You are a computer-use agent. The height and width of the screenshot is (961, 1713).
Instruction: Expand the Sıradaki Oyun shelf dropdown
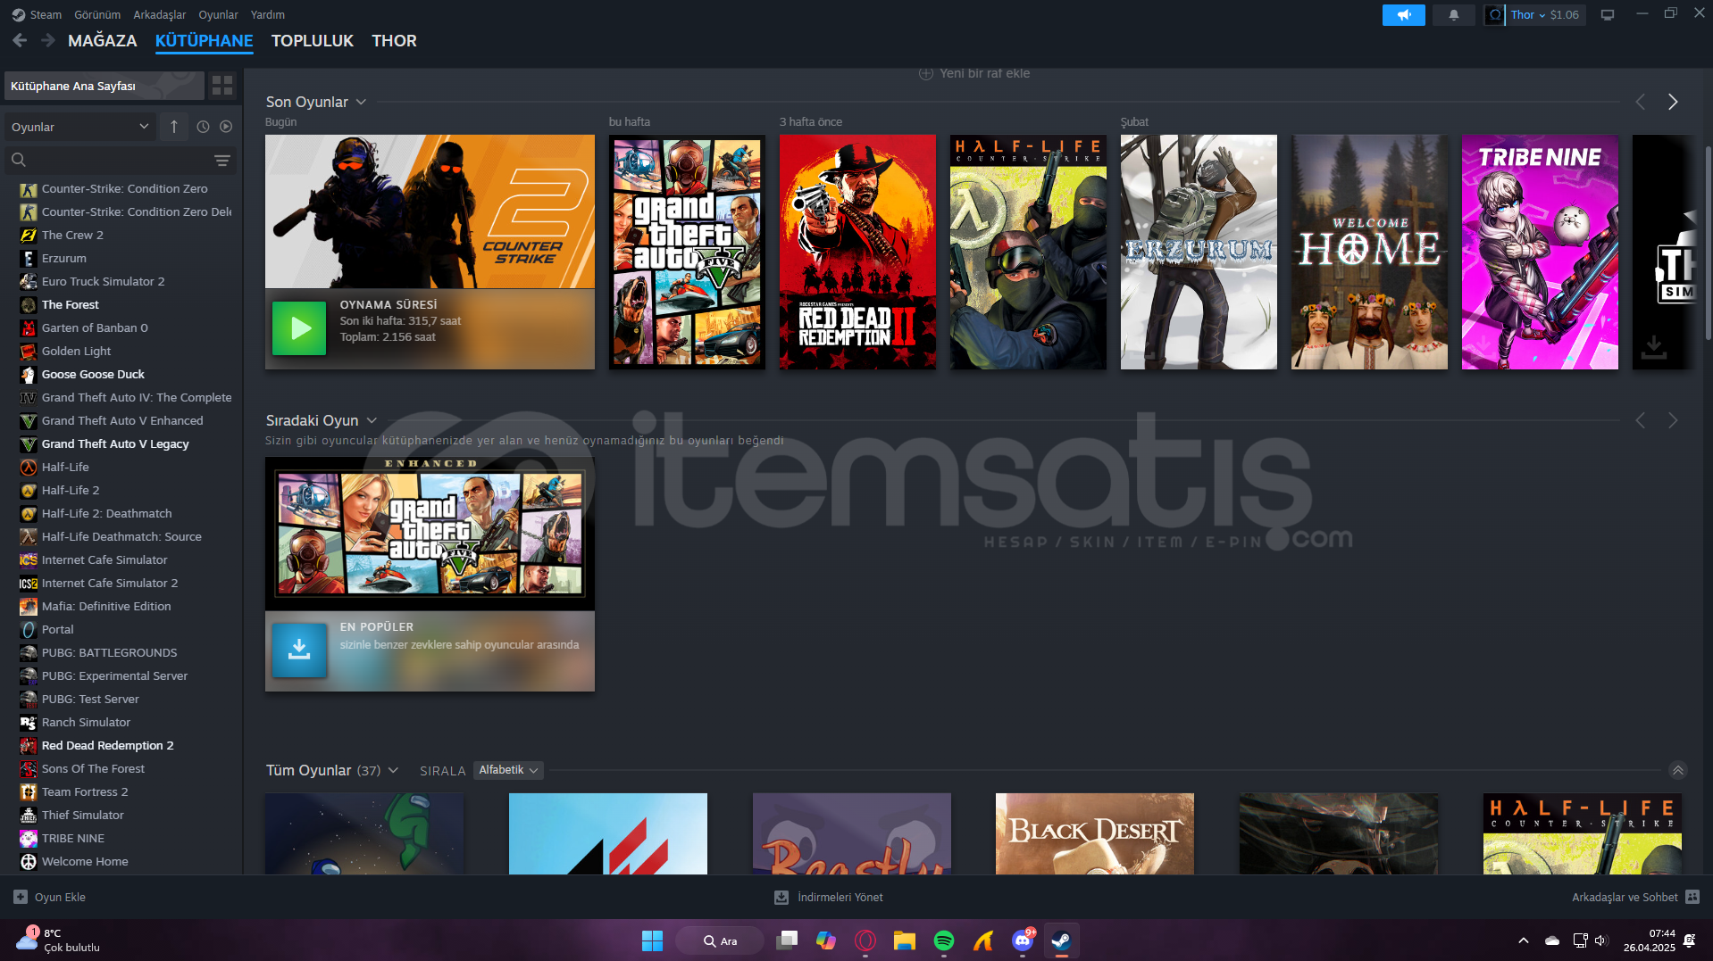372,420
